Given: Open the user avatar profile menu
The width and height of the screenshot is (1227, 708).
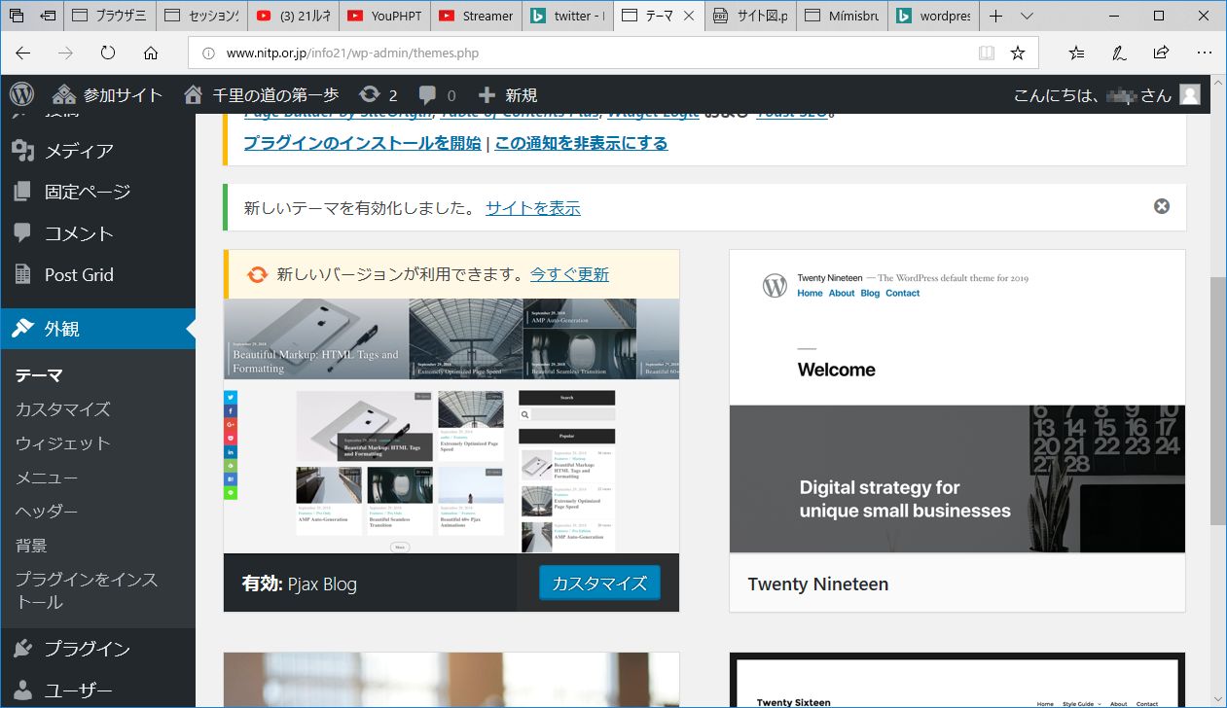Looking at the screenshot, I should [1189, 94].
